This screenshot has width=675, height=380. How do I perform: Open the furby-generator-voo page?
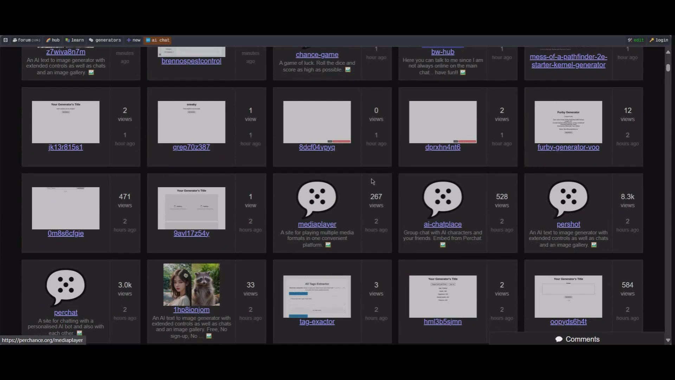[x=568, y=147]
